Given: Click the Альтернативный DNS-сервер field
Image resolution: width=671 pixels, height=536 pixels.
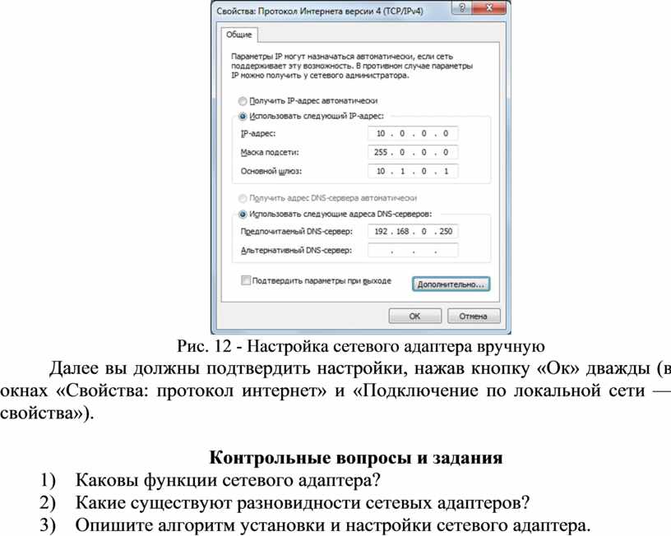Looking at the screenshot, I should pos(413,250).
